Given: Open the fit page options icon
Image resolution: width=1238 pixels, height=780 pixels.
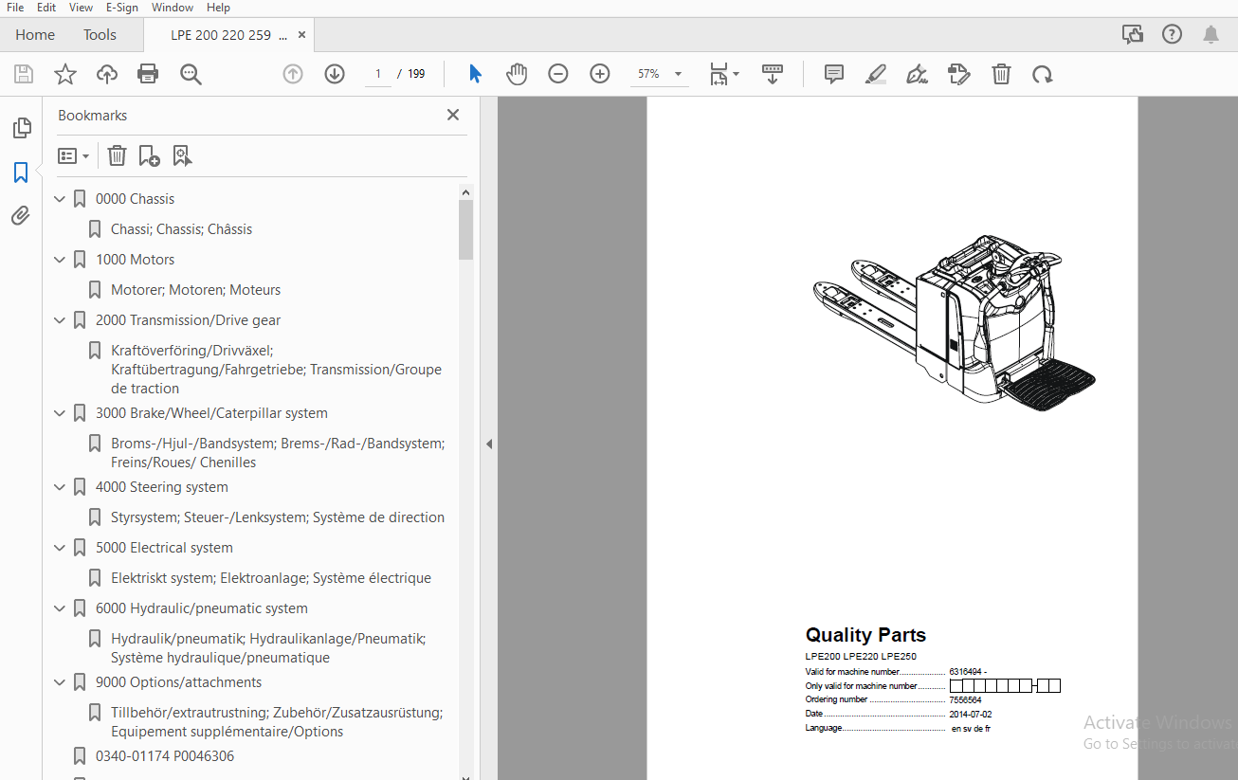Looking at the screenshot, I should 724,74.
